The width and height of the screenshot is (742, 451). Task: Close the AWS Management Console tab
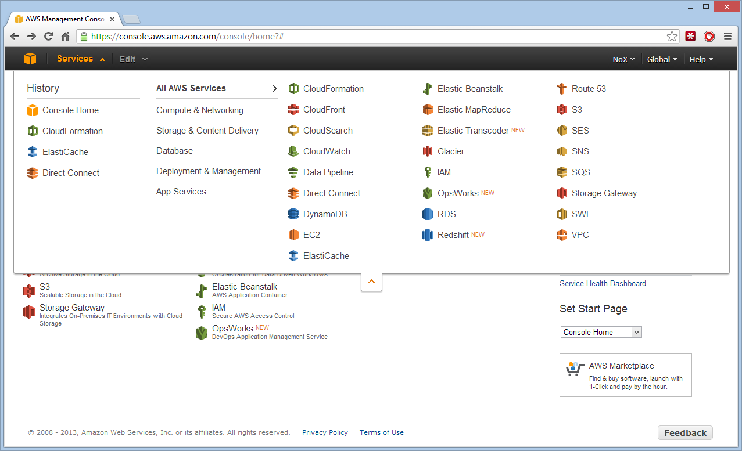tap(112, 19)
